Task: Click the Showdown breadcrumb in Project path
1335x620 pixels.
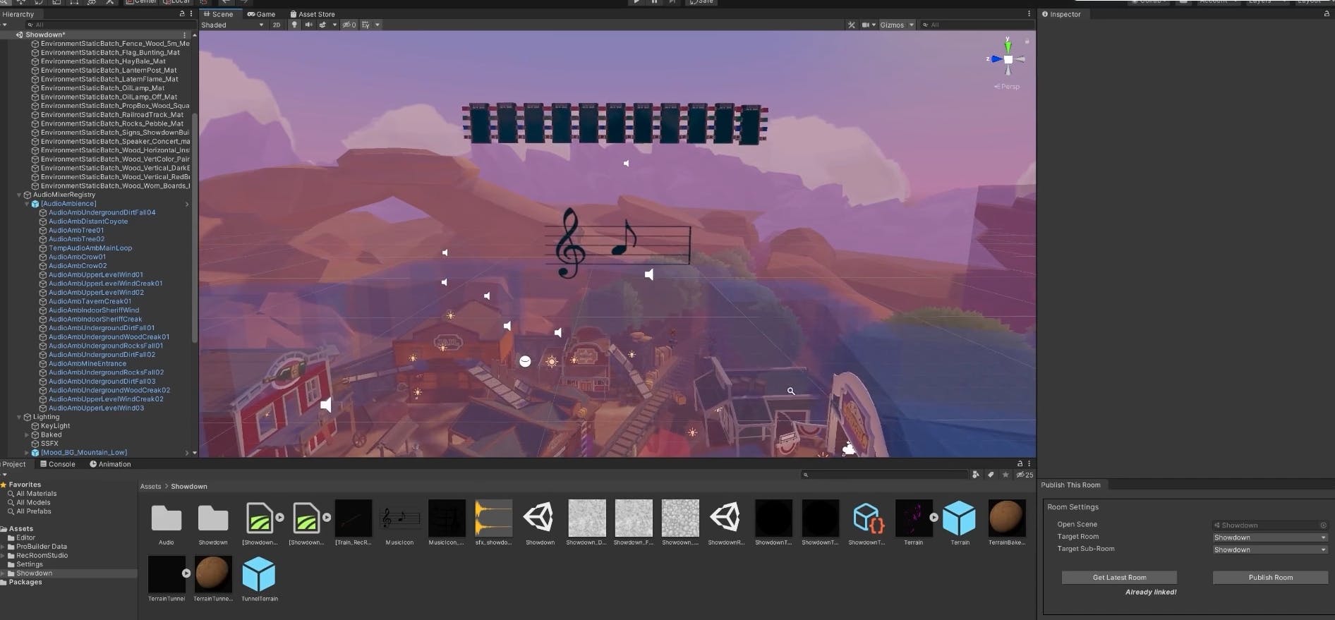Action: (x=189, y=487)
